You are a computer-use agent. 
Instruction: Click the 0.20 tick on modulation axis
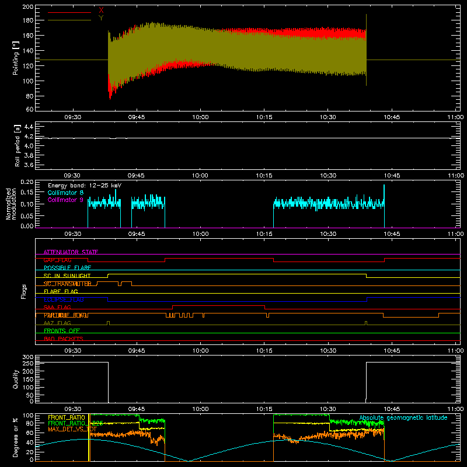click(27, 182)
